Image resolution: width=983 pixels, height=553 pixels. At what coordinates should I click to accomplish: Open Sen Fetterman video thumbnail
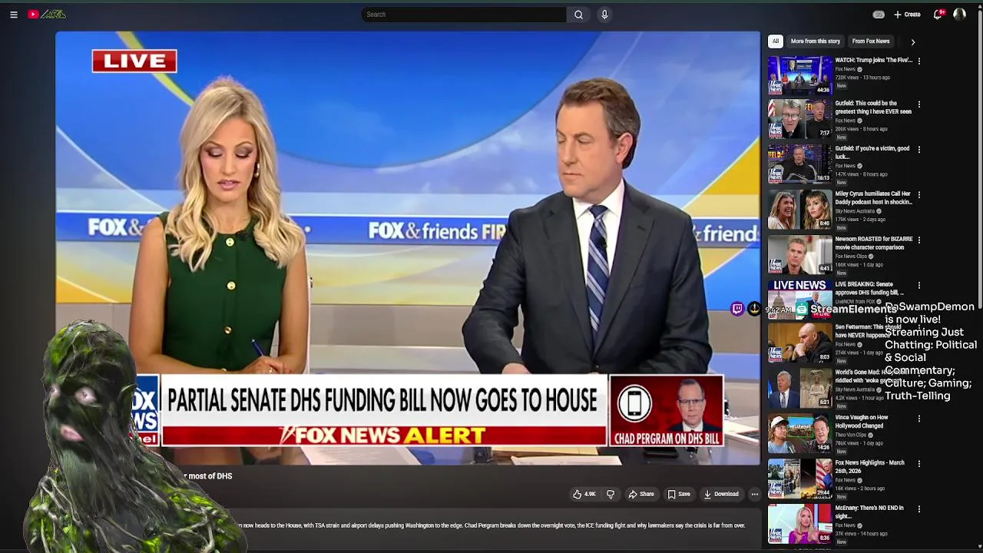click(x=799, y=343)
